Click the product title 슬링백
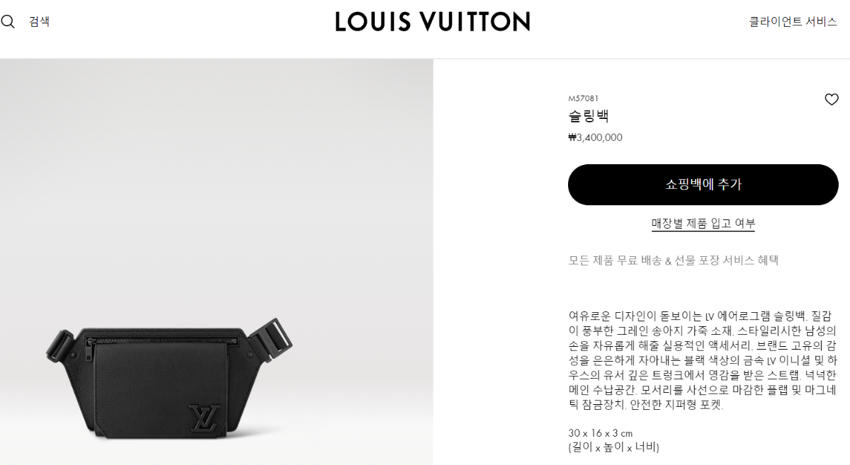This screenshot has height=465, width=850. (x=589, y=116)
